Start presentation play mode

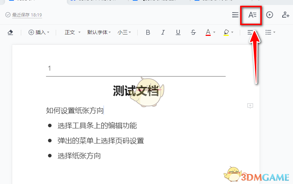pyautogui.click(x=270, y=15)
